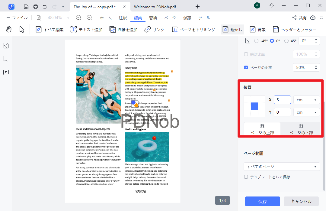This screenshot has width=326, height=211.
Task: Open the bookmarks sidebar panel
Action: (x=6, y=59)
